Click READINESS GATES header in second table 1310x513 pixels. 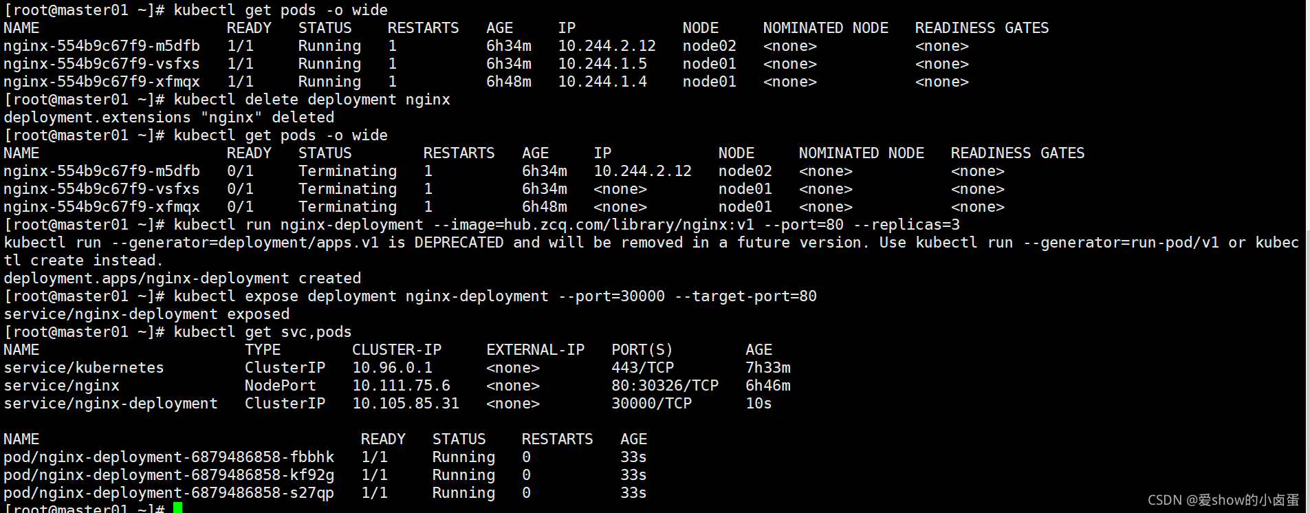1018,153
